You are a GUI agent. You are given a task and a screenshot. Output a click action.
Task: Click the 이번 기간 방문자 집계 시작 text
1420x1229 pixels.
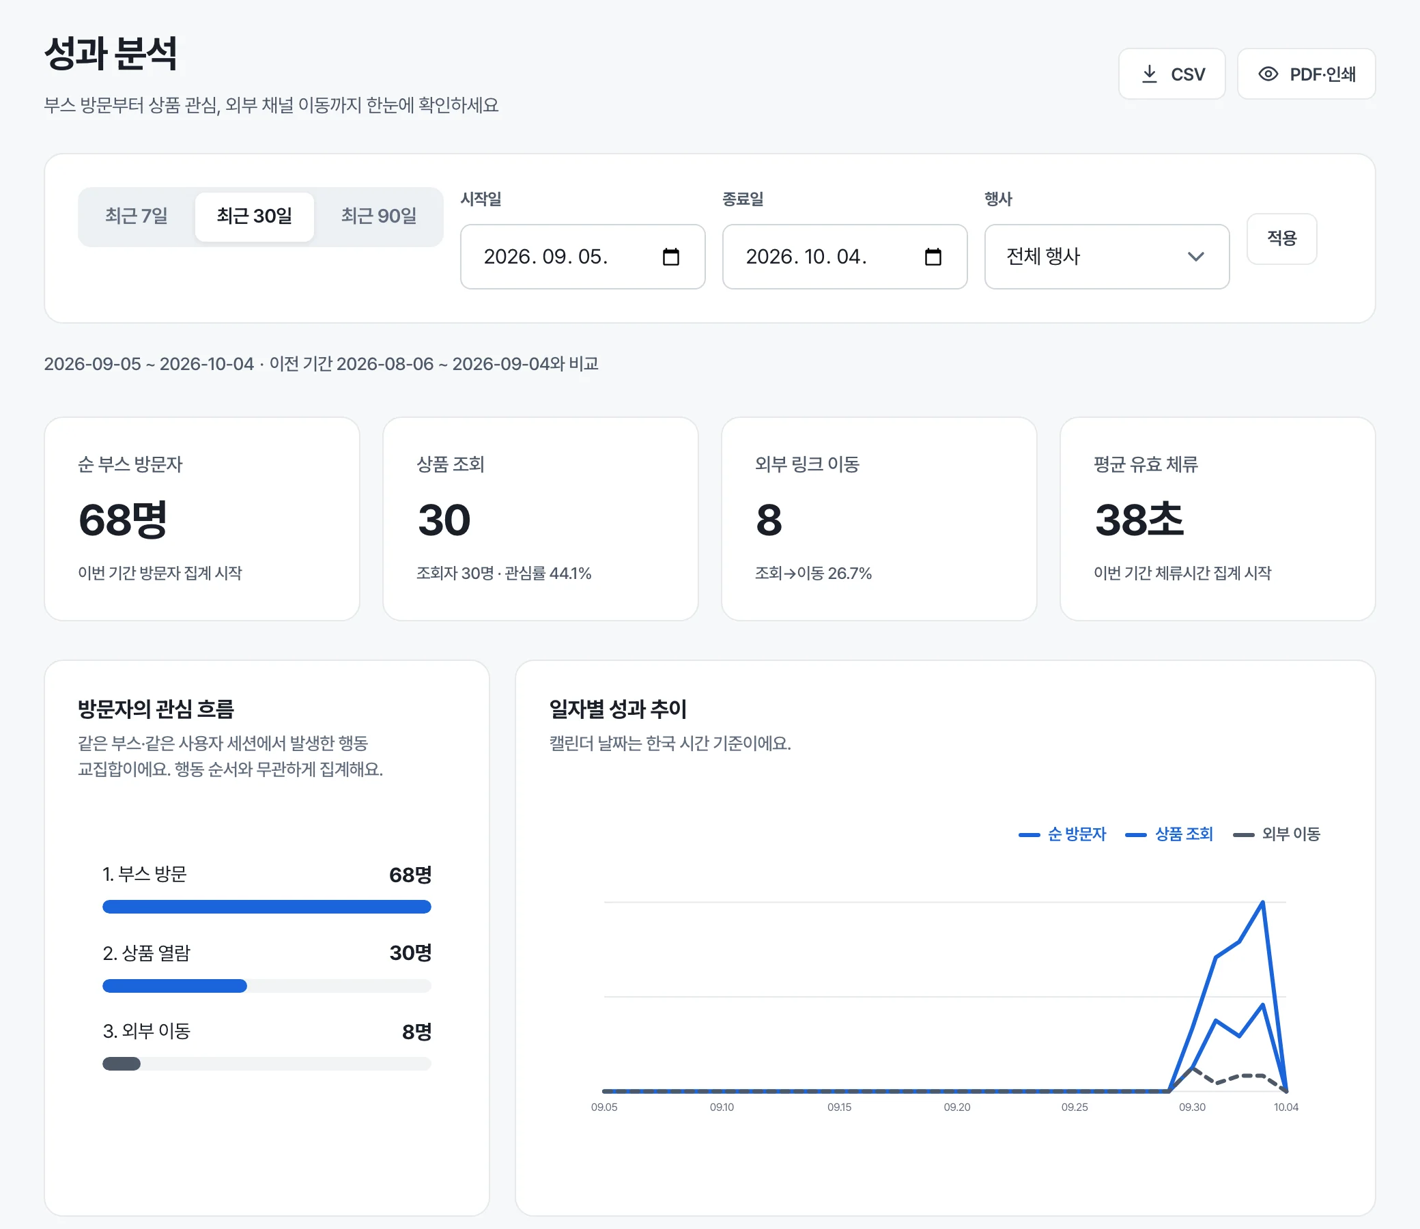[x=160, y=573]
